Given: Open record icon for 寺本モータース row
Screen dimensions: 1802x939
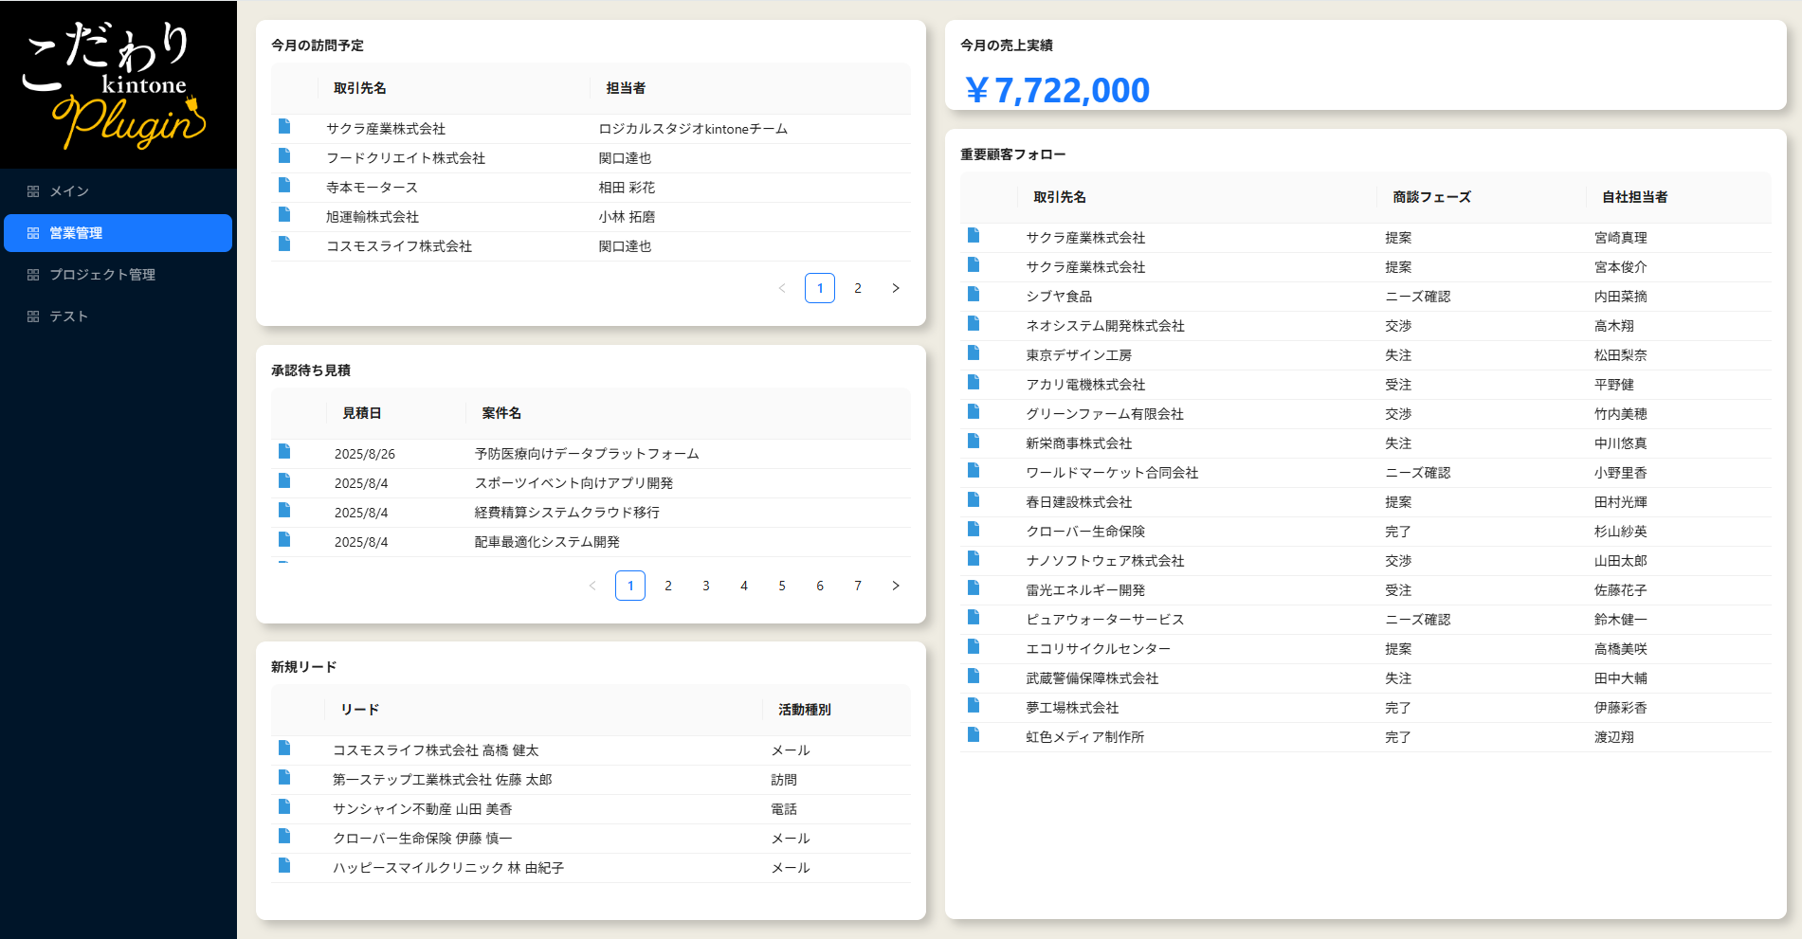Looking at the screenshot, I should click(284, 186).
